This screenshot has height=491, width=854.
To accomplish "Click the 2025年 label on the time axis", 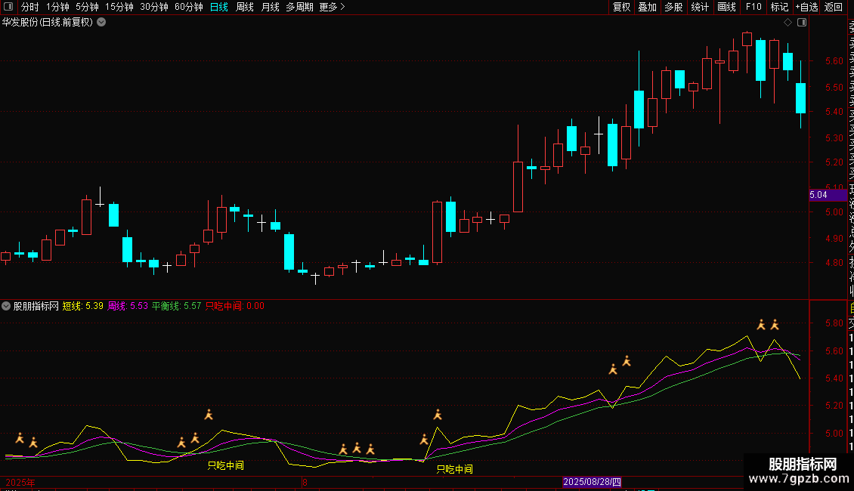I will pos(20,482).
